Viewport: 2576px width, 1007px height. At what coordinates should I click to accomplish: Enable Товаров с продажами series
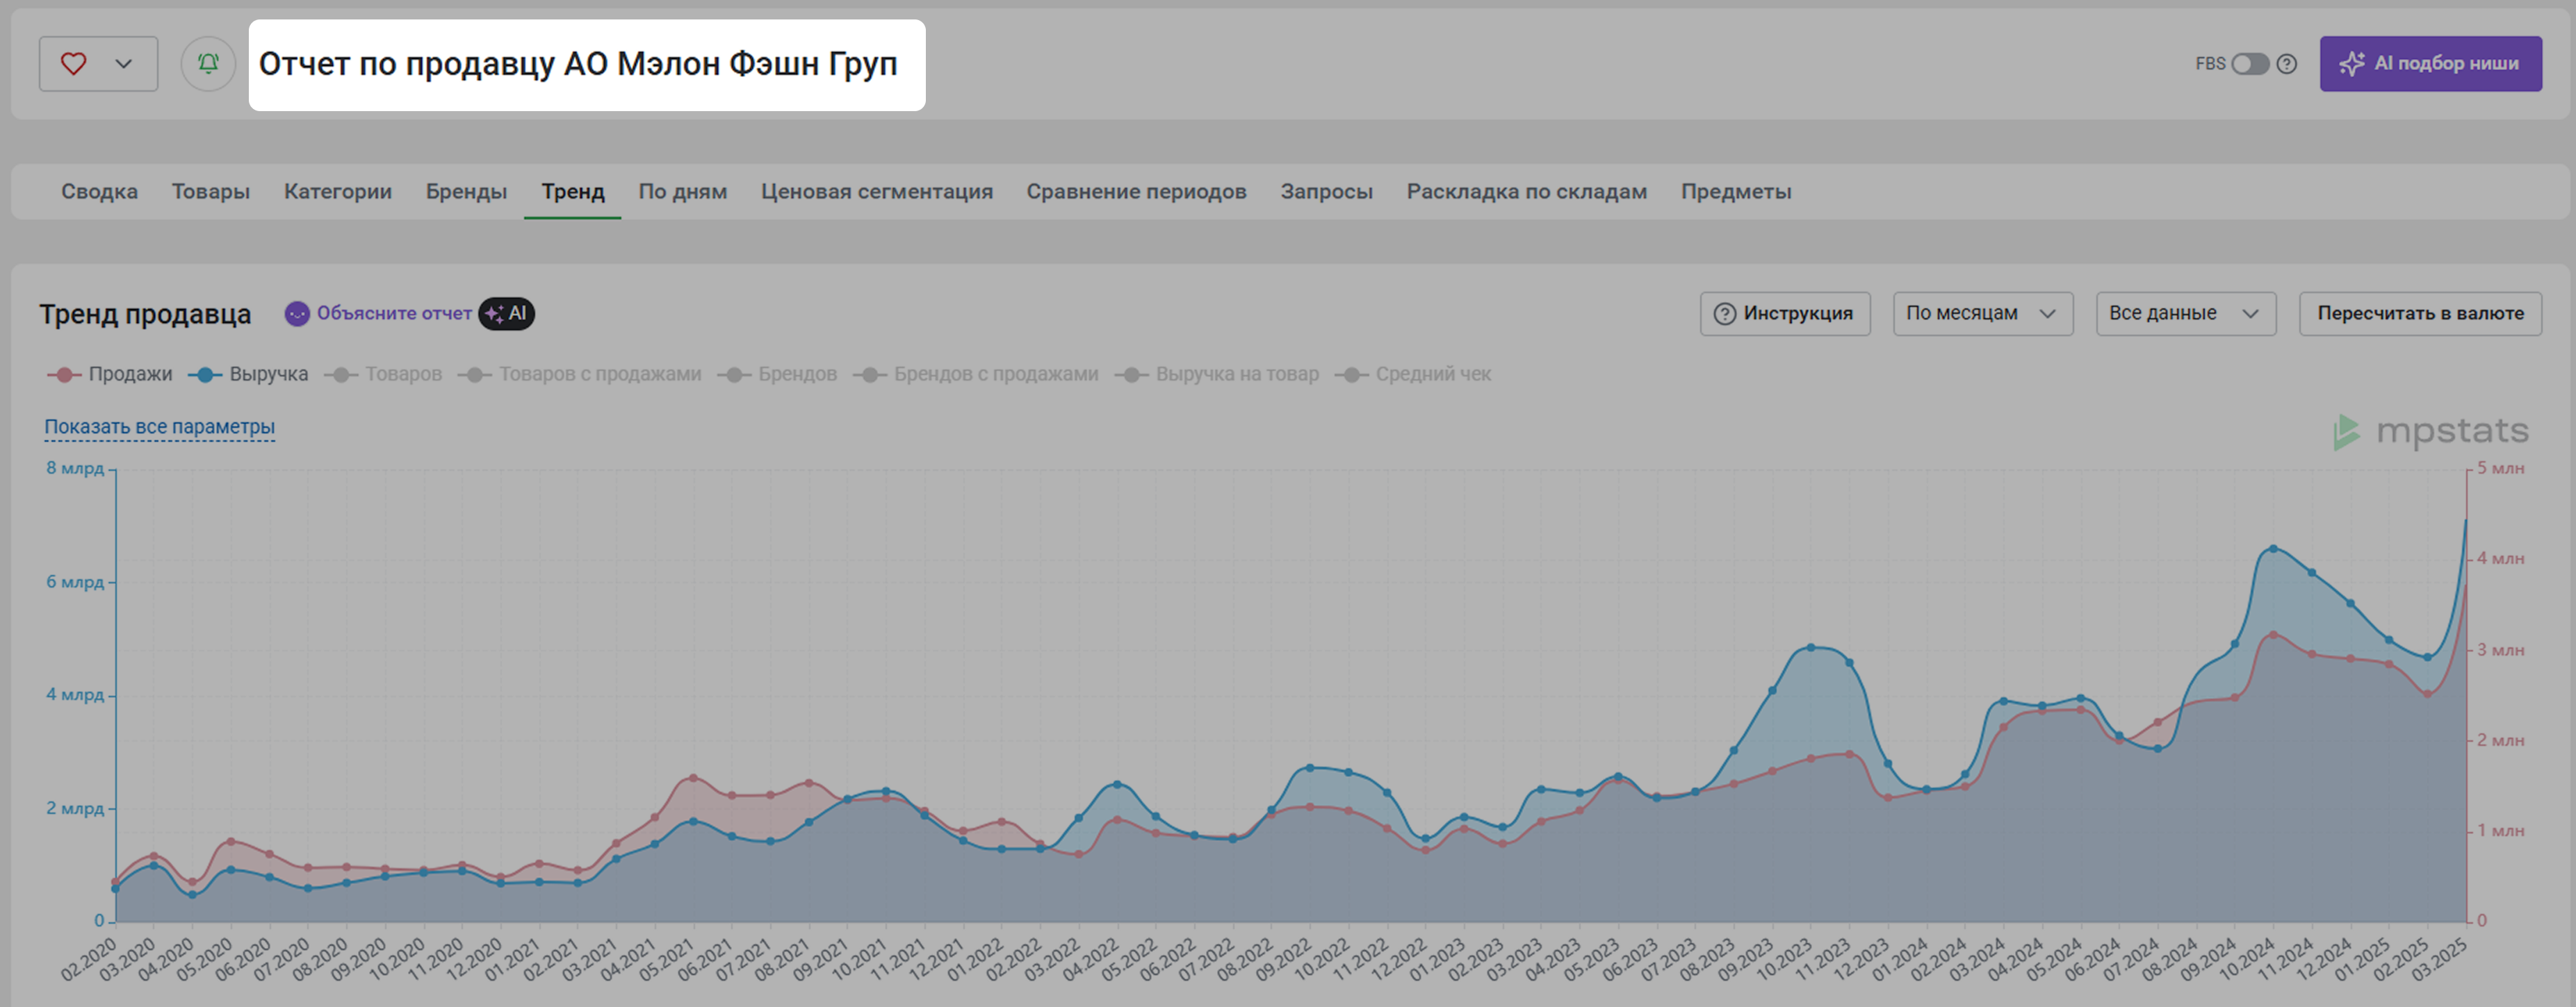(580, 374)
